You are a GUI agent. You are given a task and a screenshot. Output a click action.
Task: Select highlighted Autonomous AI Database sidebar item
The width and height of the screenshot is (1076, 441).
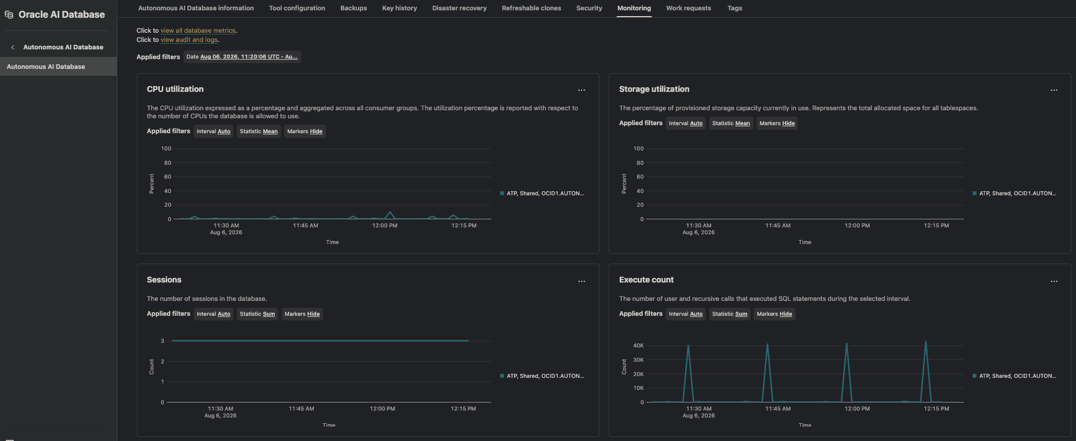tap(58, 67)
